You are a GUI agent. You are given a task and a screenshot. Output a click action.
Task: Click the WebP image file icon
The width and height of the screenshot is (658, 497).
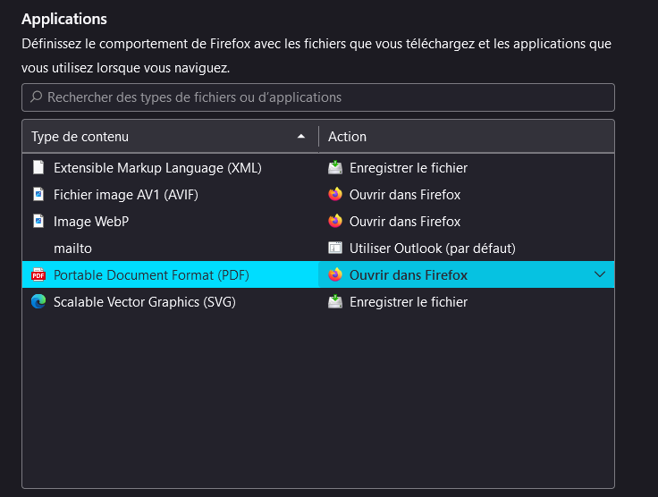[38, 221]
